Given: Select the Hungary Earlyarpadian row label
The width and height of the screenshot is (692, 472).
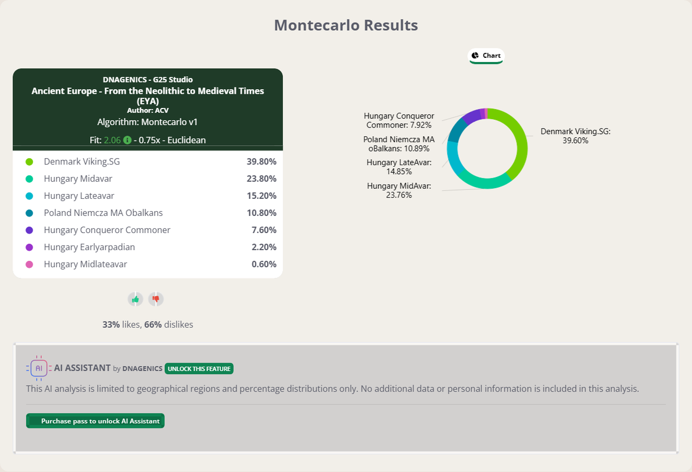Looking at the screenshot, I should click(90, 247).
